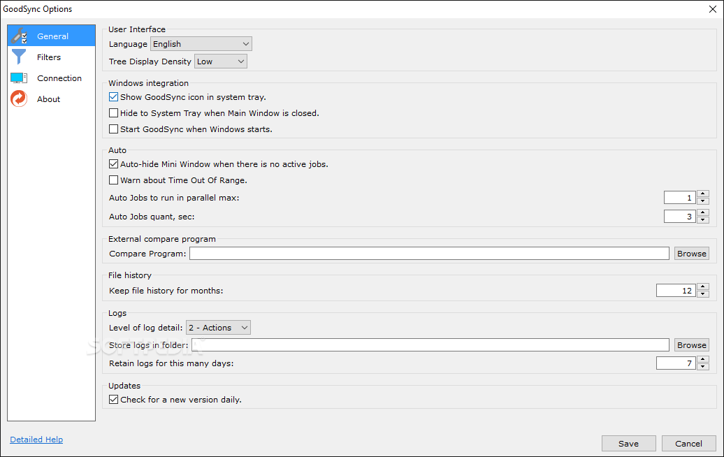This screenshot has width=724, height=457.
Task: Click the Retain logs days number field
Action: pyautogui.click(x=676, y=363)
